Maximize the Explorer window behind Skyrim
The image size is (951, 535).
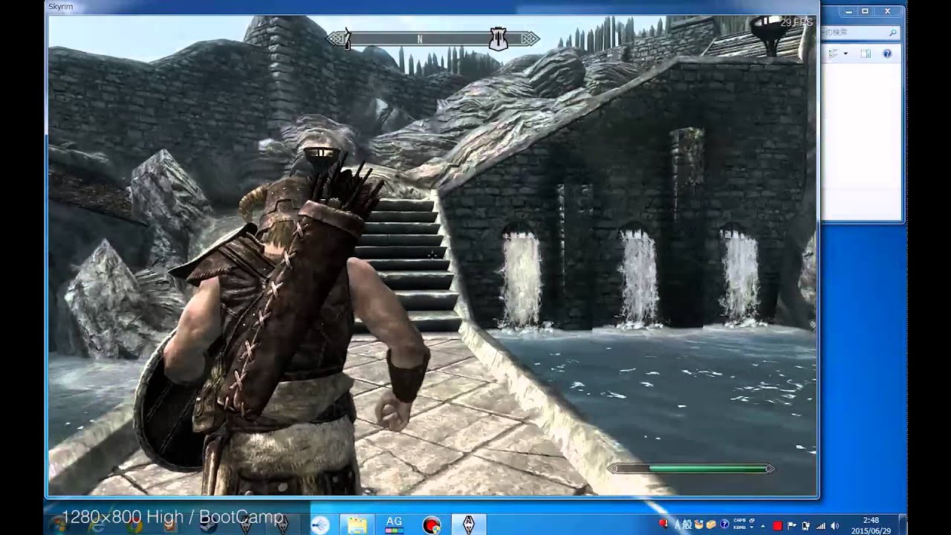[865, 11]
